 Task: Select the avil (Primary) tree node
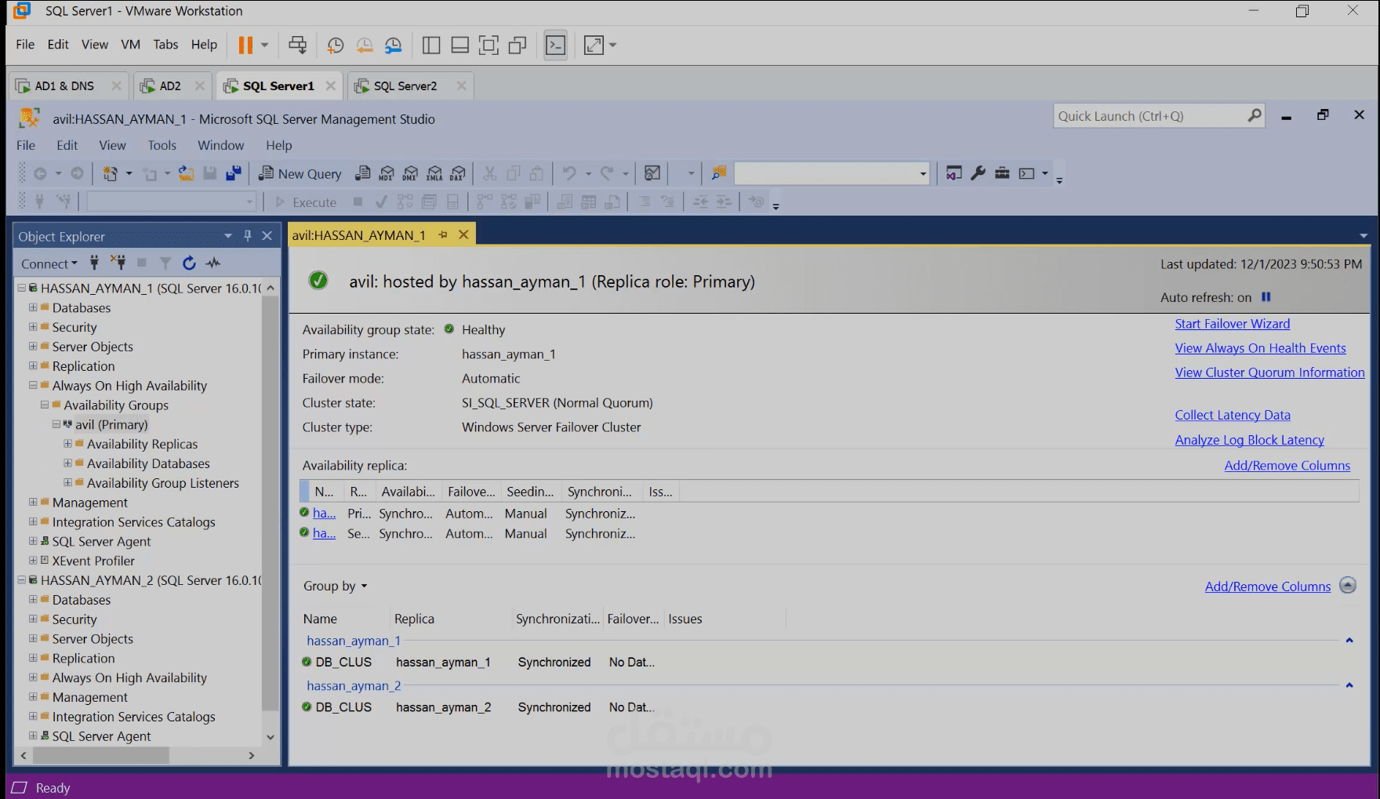click(111, 424)
